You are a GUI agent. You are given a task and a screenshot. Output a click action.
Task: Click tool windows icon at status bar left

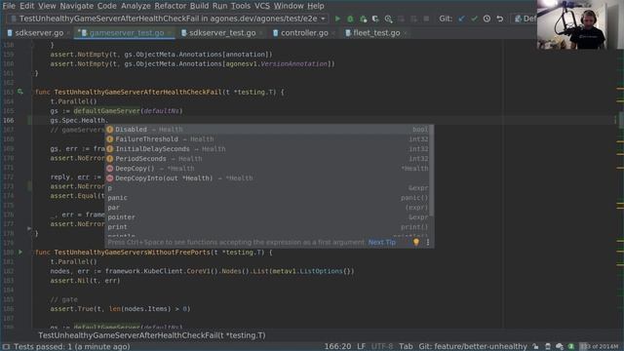click(6, 347)
